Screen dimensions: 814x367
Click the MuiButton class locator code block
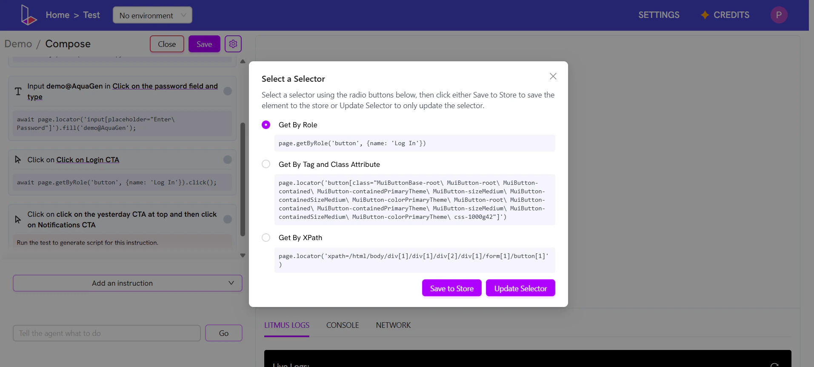(414, 200)
